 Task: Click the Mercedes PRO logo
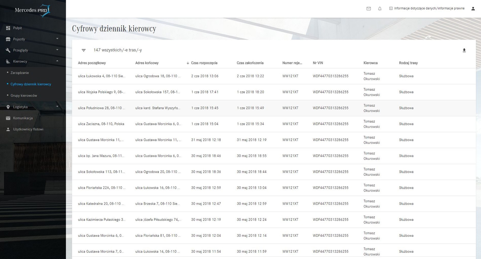coord(33,10)
